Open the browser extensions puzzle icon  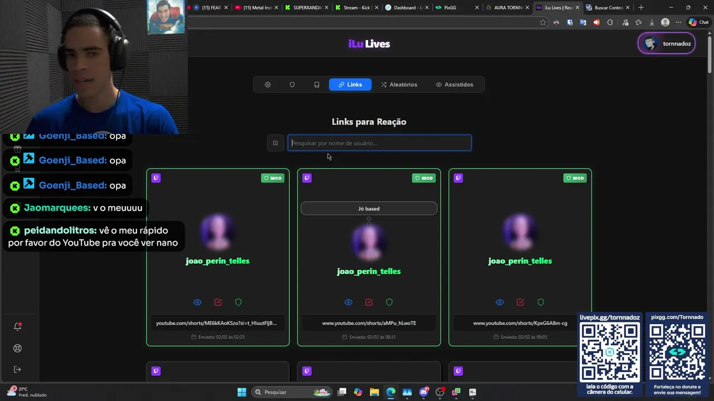click(x=610, y=22)
